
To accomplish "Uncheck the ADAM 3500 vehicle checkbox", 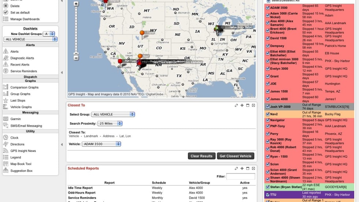I will tap(268, 8).
